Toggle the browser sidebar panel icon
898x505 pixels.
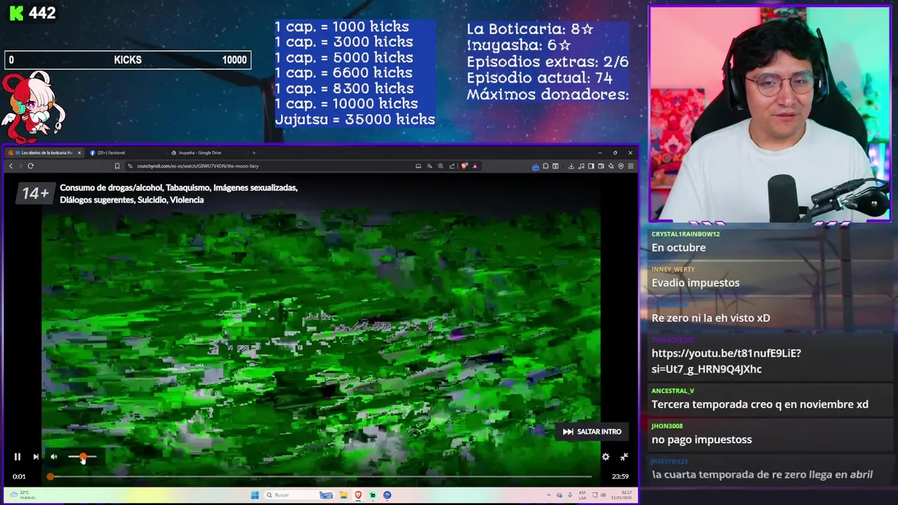(591, 166)
